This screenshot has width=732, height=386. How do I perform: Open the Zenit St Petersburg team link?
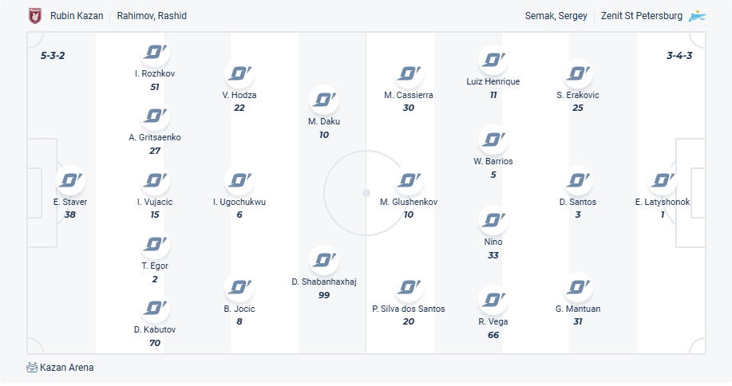point(642,16)
